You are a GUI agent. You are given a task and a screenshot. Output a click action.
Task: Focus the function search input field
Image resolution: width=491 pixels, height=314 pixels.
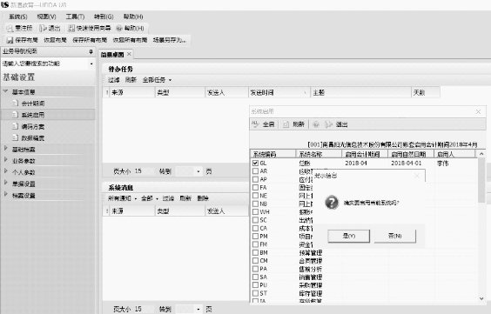44,63
